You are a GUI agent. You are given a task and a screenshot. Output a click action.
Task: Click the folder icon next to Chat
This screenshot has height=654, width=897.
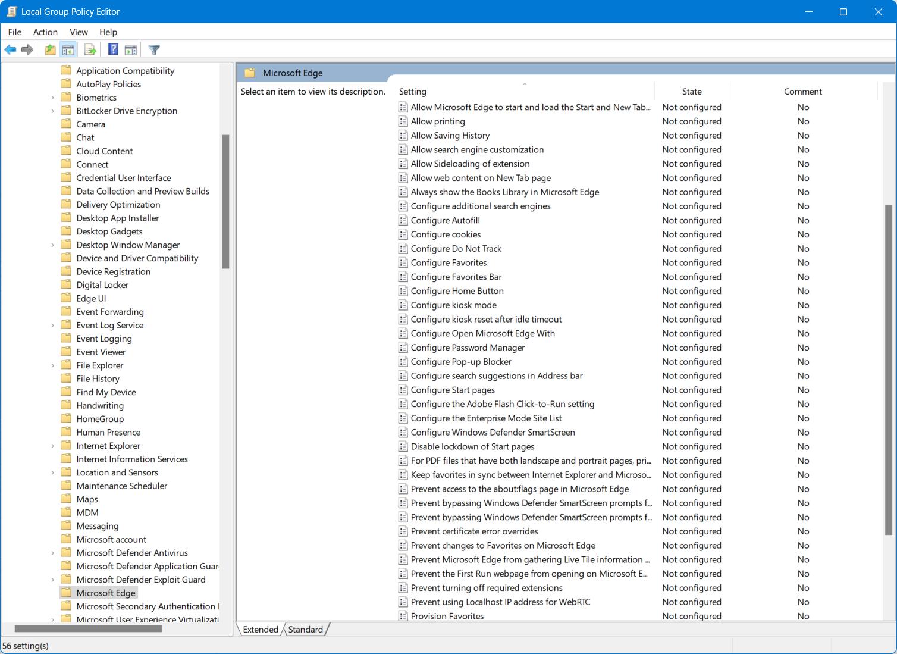(66, 137)
